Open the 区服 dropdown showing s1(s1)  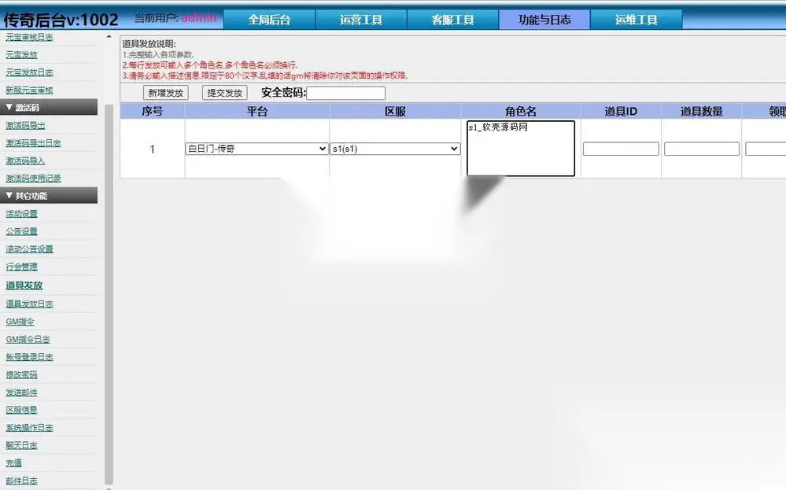point(395,149)
